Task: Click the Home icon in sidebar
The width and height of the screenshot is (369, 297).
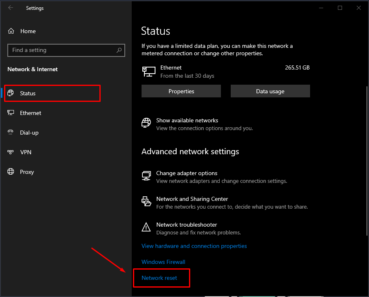Action: 11,31
